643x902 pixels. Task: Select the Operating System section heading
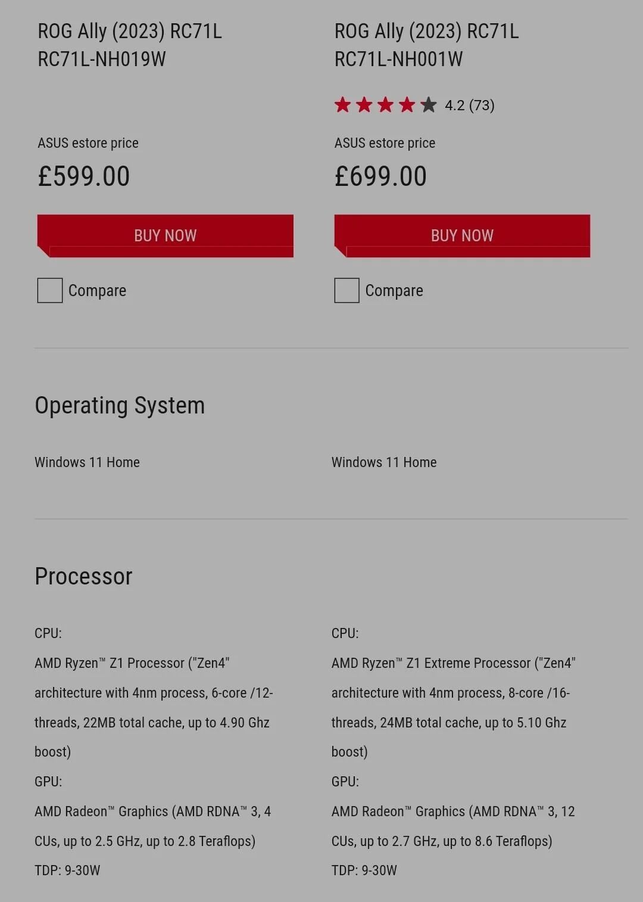coord(120,406)
